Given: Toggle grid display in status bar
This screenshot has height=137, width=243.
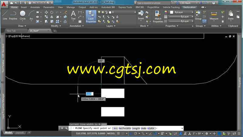Looking at the screenshot, I should point(118,133).
